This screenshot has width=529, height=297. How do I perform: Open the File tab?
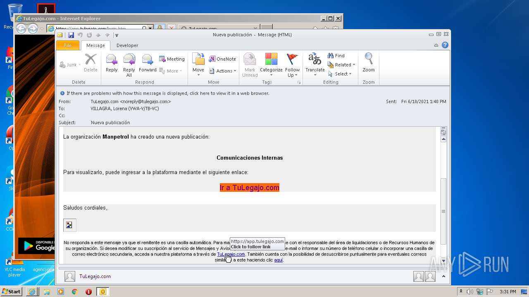tap(68, 45)
